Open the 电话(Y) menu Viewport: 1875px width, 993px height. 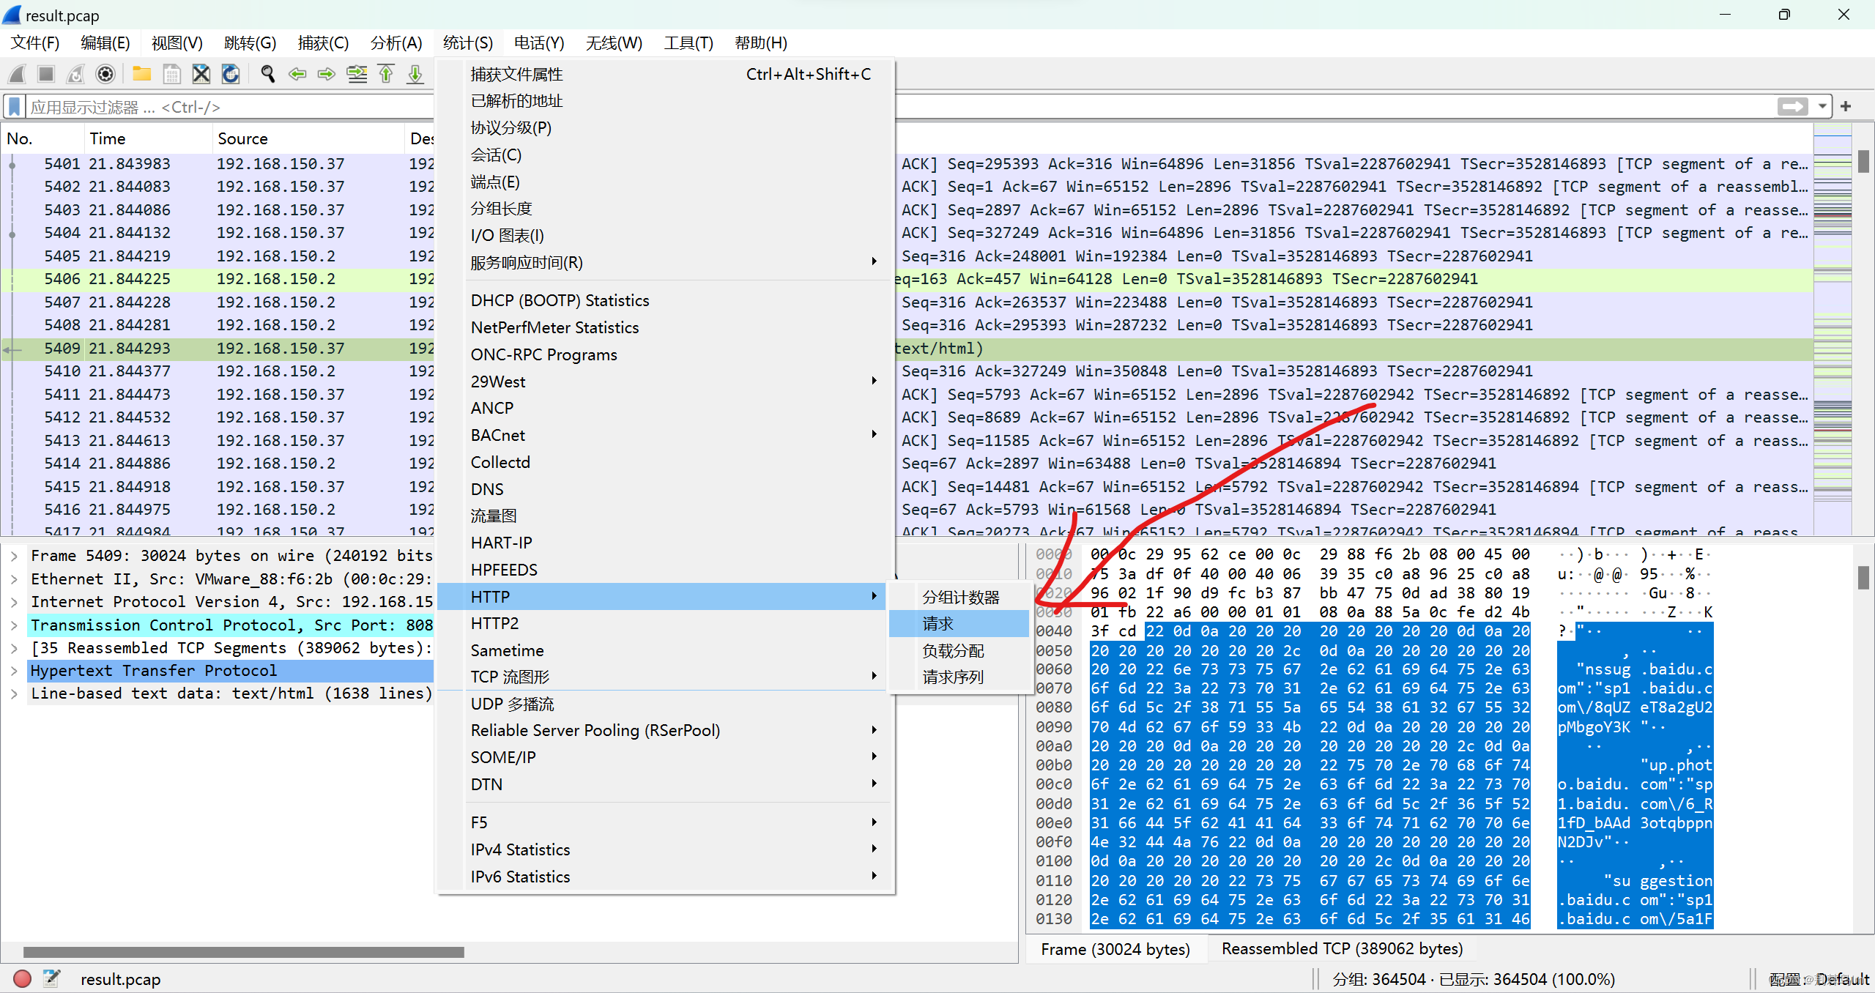[x=539, y=43]
